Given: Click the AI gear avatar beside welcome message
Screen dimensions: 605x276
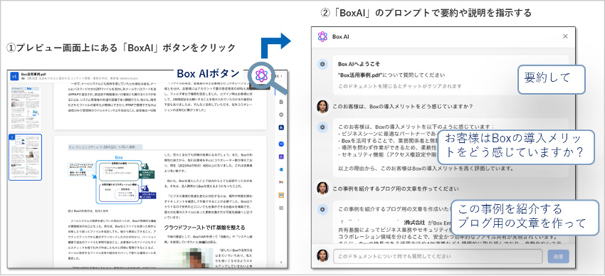Looking at the screenshot, I should (322, 64).
